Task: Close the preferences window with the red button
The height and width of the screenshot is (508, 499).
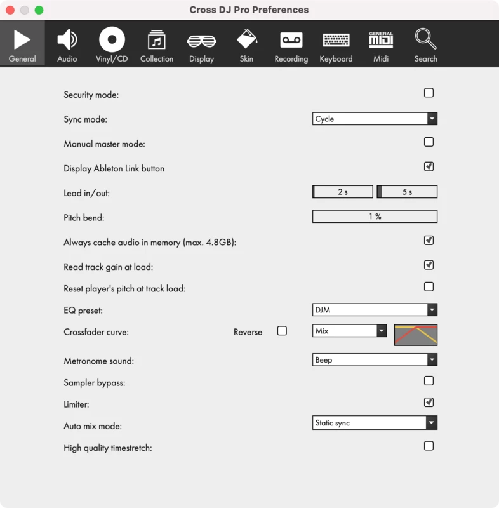Action: click(10, 10)
